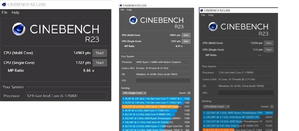Select the Xeon W-3265M row scoring 1058
Image resolution: width=299 pixels, height=131 pixels.
point(156,122)
